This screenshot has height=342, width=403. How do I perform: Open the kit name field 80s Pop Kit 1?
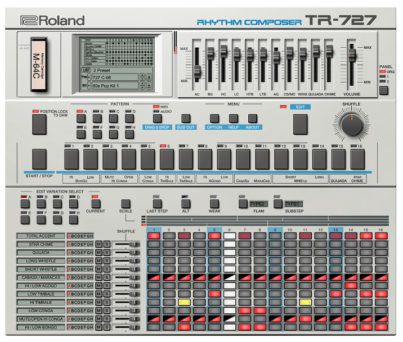point(115,85)
